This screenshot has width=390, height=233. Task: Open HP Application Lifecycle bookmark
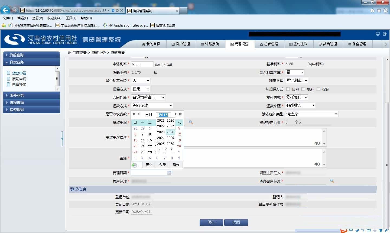[x=125, y=25]
